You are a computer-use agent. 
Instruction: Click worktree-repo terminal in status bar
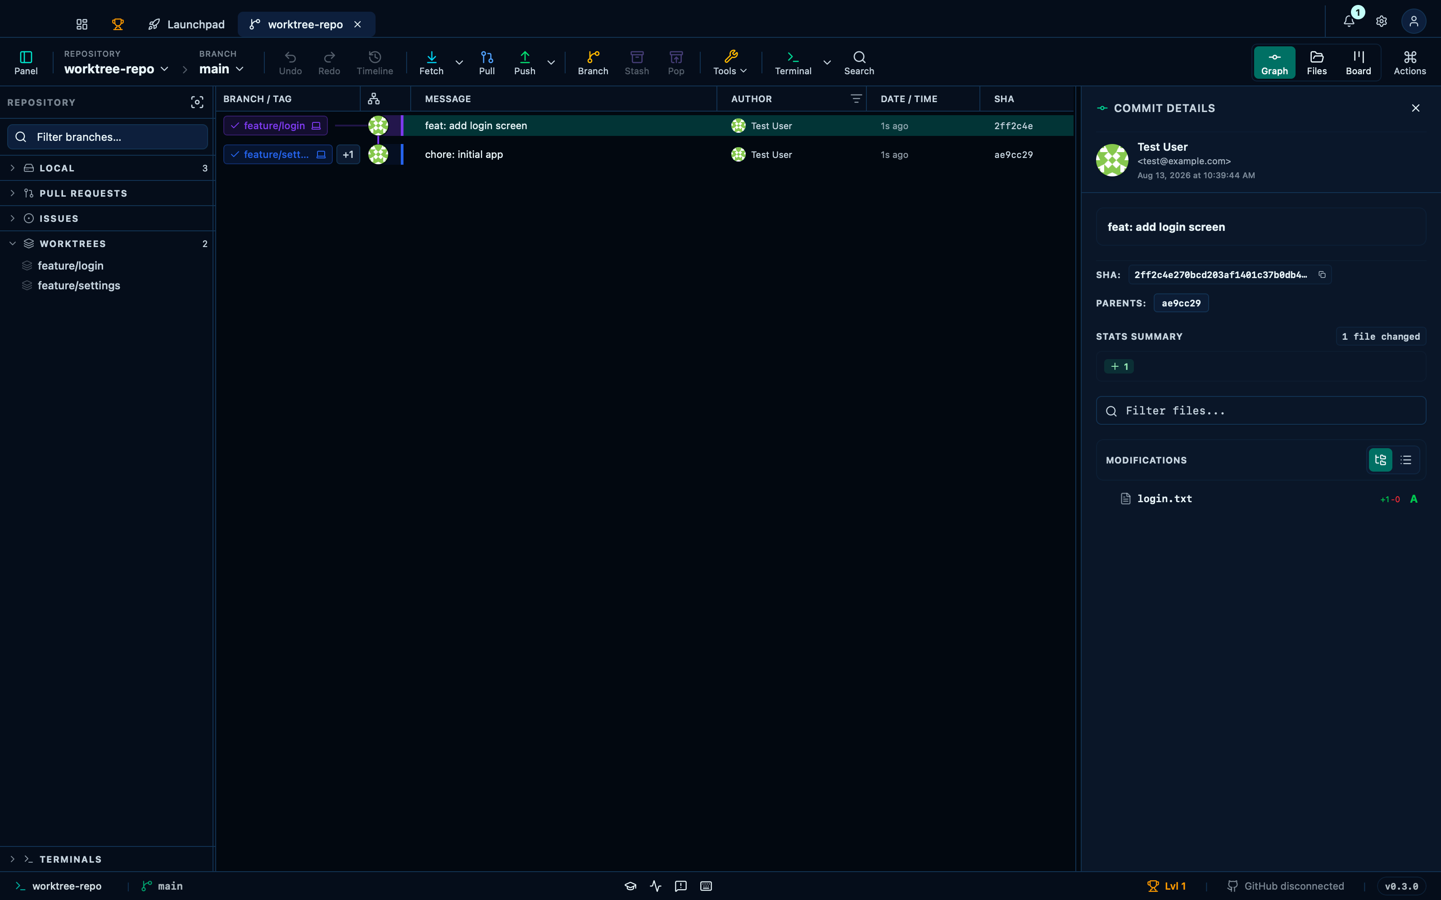click(59, 886)
